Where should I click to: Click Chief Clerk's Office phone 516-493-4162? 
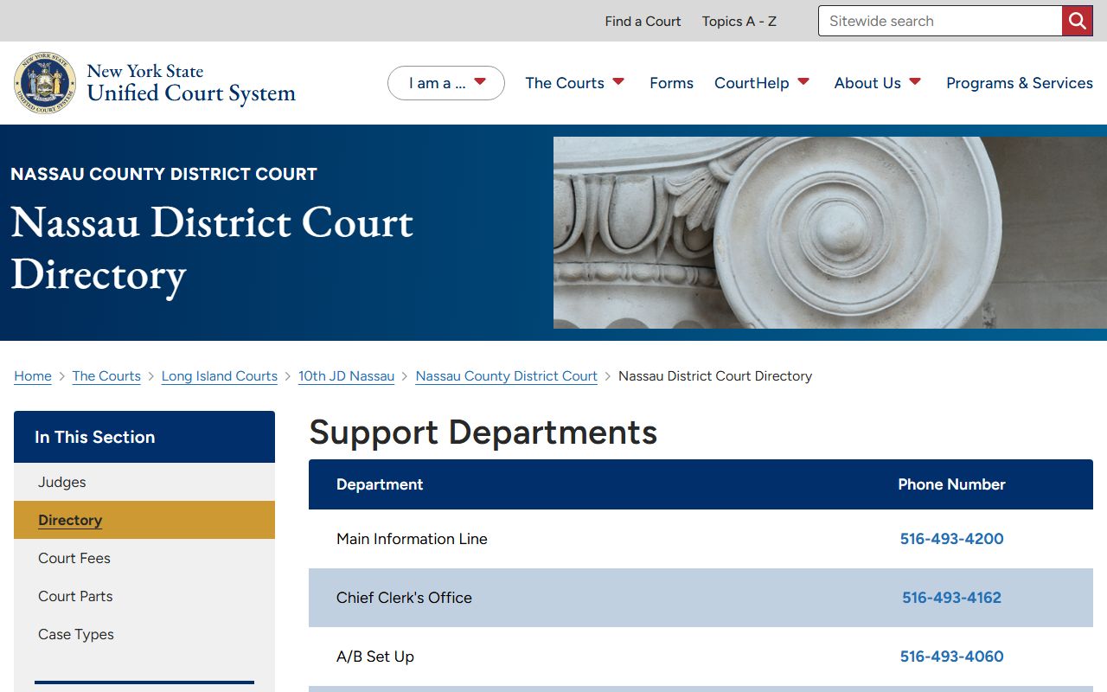[x=951, y=598]
